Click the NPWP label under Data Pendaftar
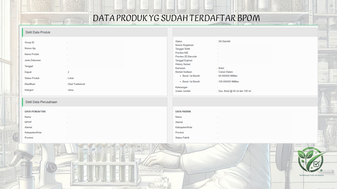The image size is (337, 189). click(x=28, y=122)
